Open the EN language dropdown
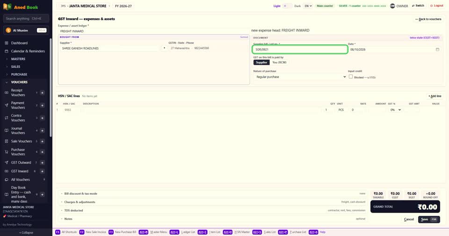Image resolution: width=449 pixels, height=236 pixels. click(308, 6)
